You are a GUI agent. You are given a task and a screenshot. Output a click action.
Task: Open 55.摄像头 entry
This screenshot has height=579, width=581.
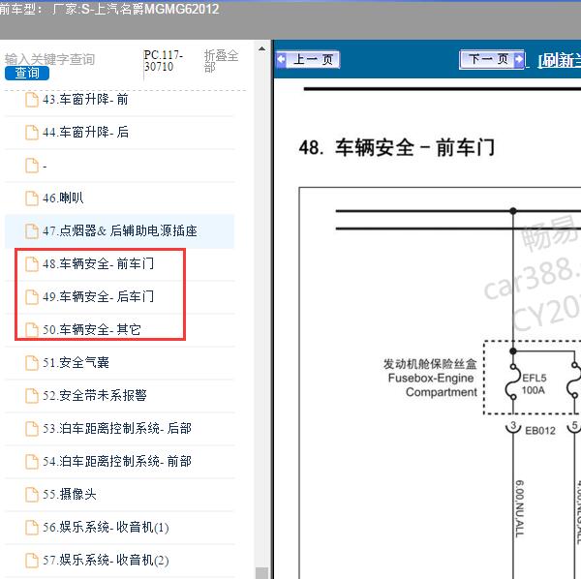tap(70, 494)
